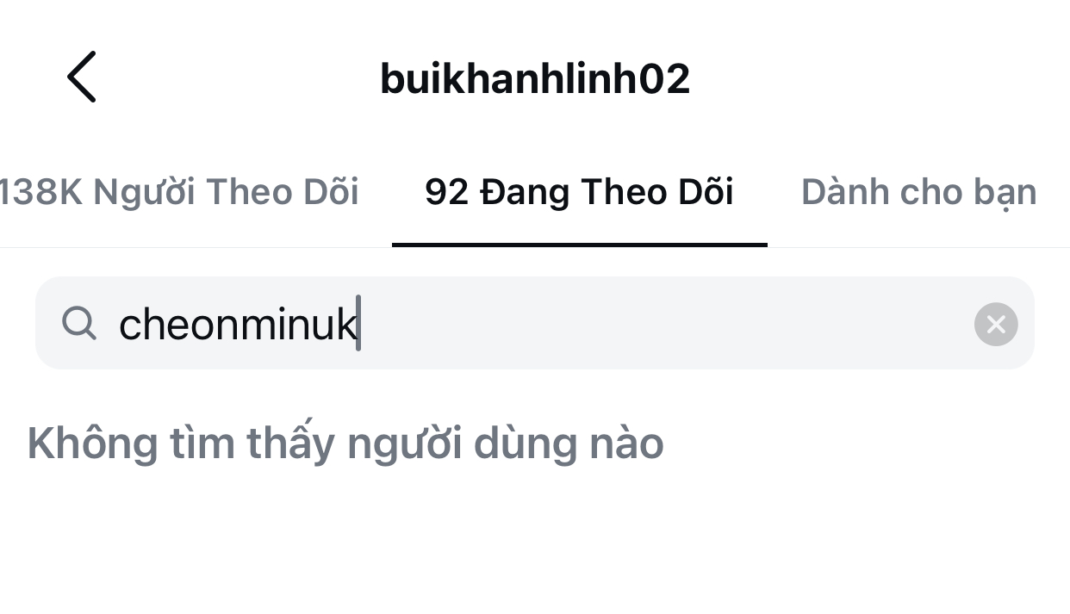Click the buikhanhlinh02 profile title
The image size is (1070, 614).
pos(534,77)
